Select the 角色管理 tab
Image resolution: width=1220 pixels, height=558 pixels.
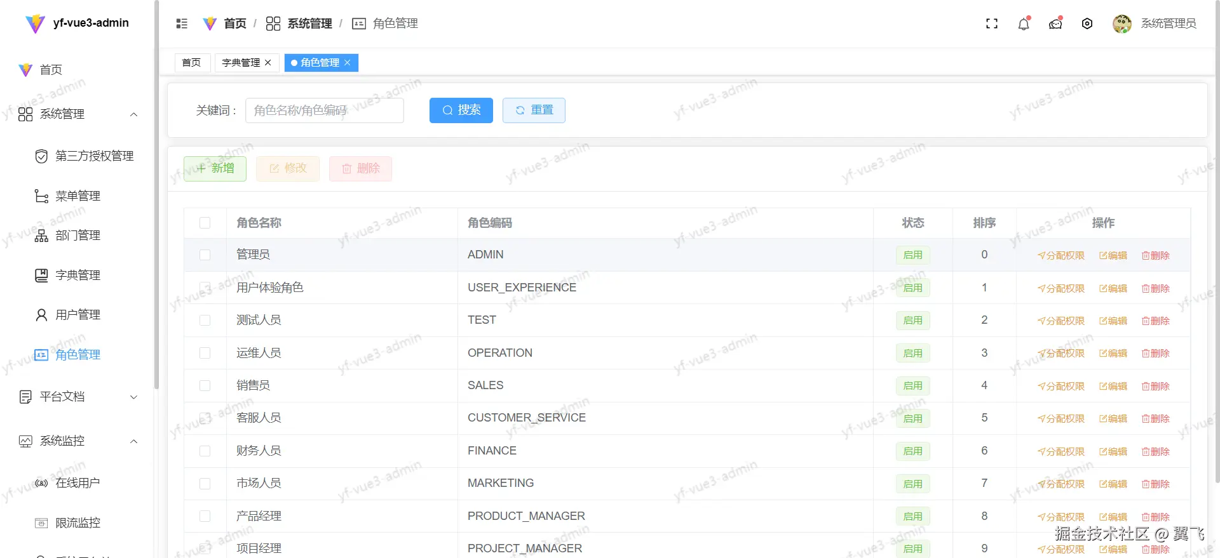tap(320, 62)
